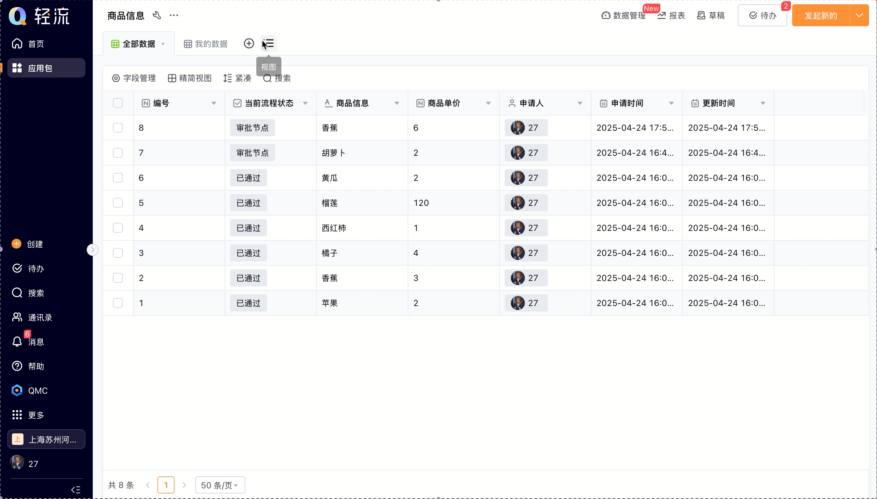Toggle the select-all header checkbox
Viewport: 877px width, 499px height.
tap(118, 103)
